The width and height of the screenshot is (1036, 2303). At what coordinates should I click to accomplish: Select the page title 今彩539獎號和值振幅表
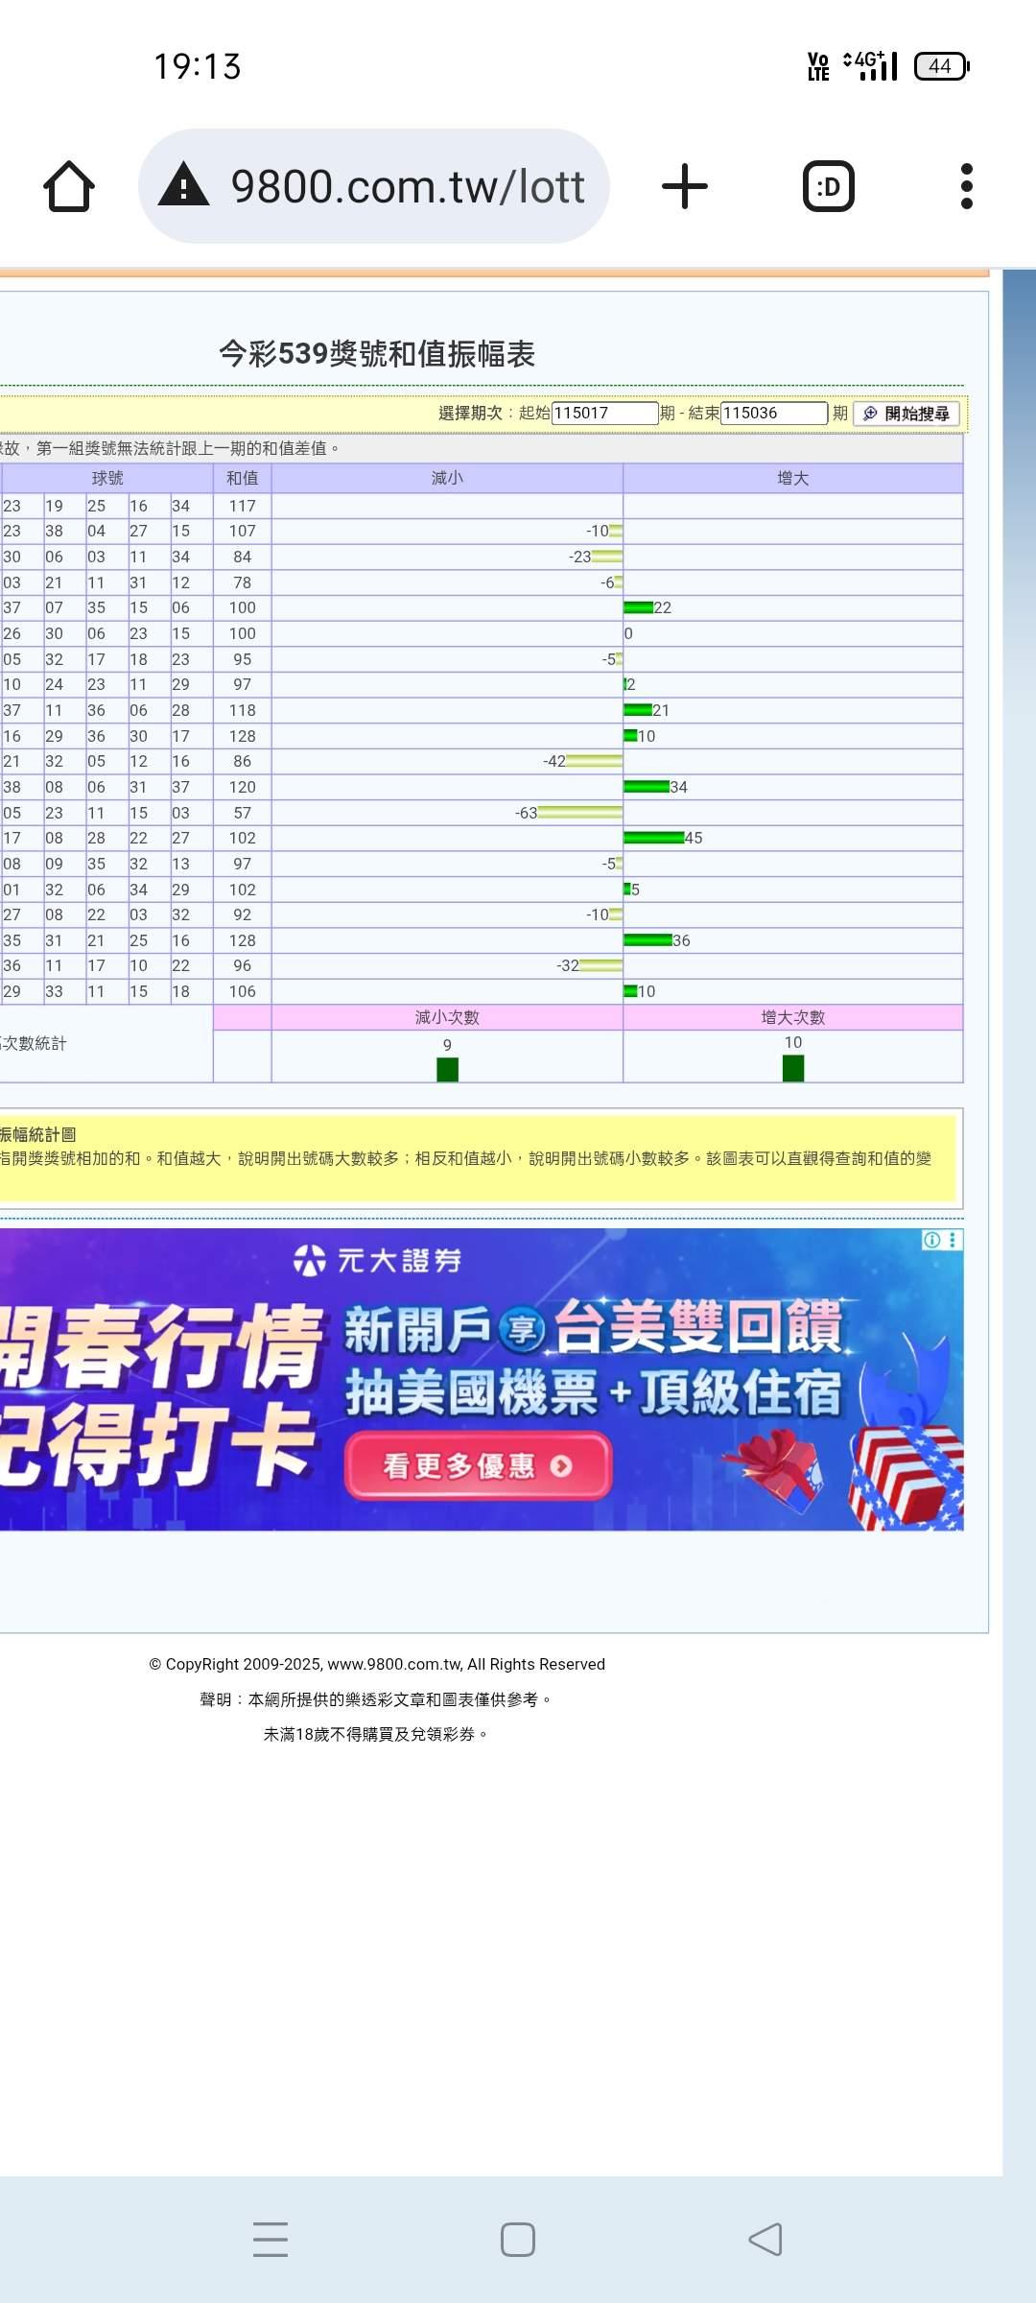(377, 353)
